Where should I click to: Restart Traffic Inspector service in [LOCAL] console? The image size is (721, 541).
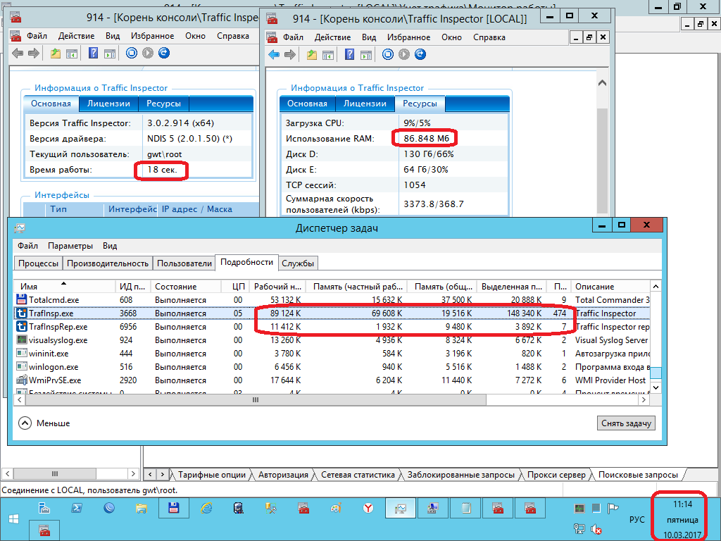pos(420,55)
